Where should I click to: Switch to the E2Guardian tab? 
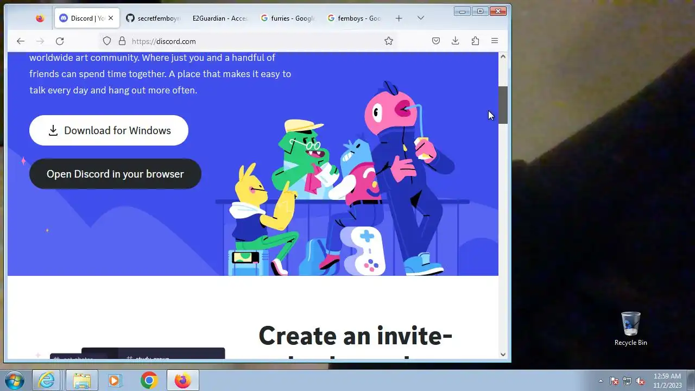pos(219,18)
